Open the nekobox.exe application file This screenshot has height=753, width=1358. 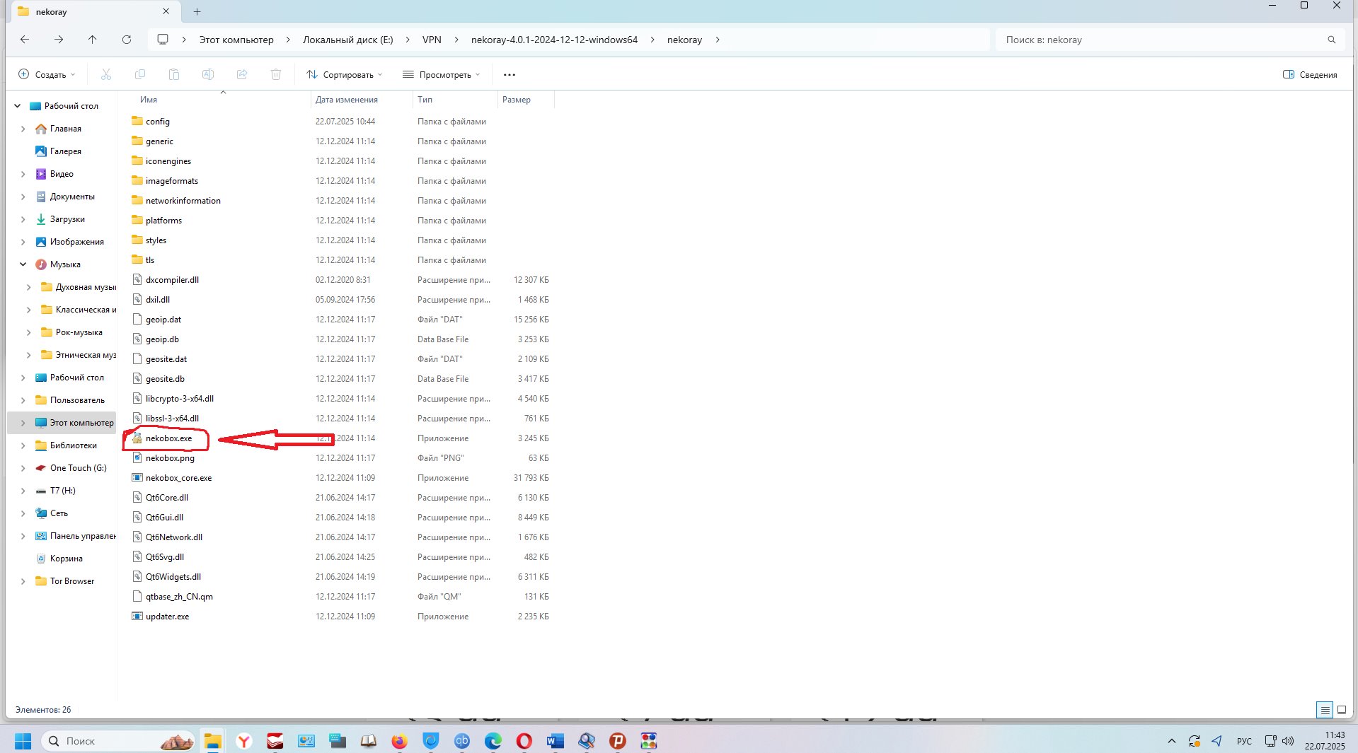pos(168,438)
